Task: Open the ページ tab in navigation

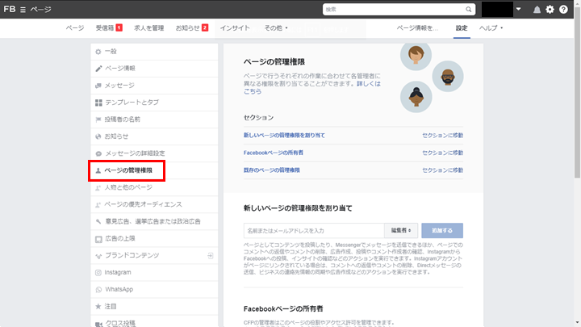Action: [75, 27]
